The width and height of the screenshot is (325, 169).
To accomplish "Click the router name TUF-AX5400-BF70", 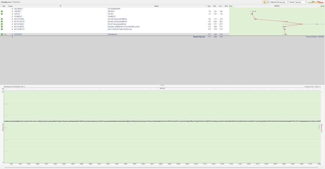I will (114, 9).
